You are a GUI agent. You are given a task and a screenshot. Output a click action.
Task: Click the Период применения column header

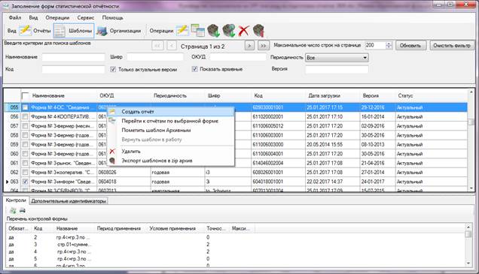pos(121,228)
